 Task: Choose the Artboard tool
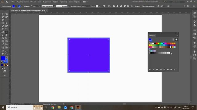[3, 50]
